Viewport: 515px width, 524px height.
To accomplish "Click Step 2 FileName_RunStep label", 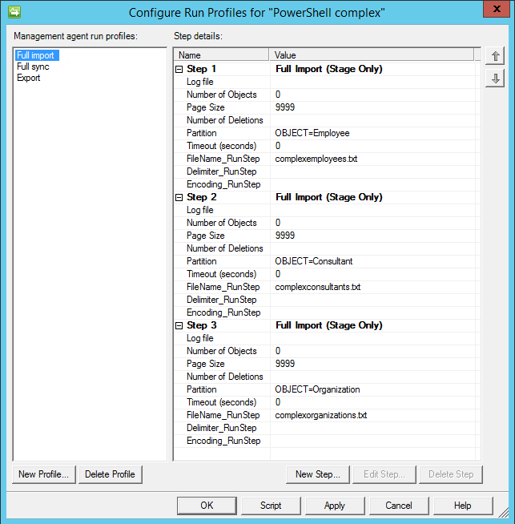I will 223,287.
